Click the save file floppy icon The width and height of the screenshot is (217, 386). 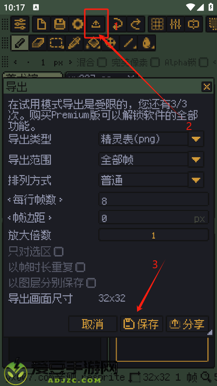[60, 24]
